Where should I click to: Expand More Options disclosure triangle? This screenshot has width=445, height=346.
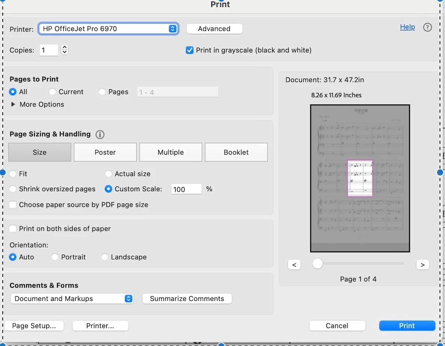click(13, 104)
